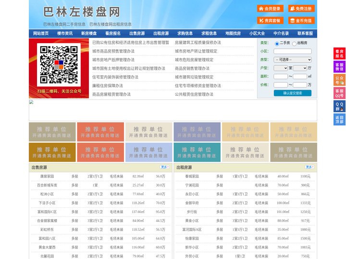Open the 室 count dropdown
The image size is (346, 259).
pos(281,68)
